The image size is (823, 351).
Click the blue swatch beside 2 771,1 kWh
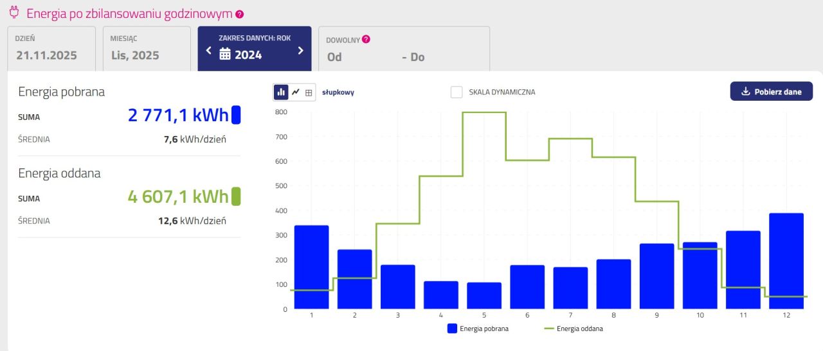[x=236, y=115]
